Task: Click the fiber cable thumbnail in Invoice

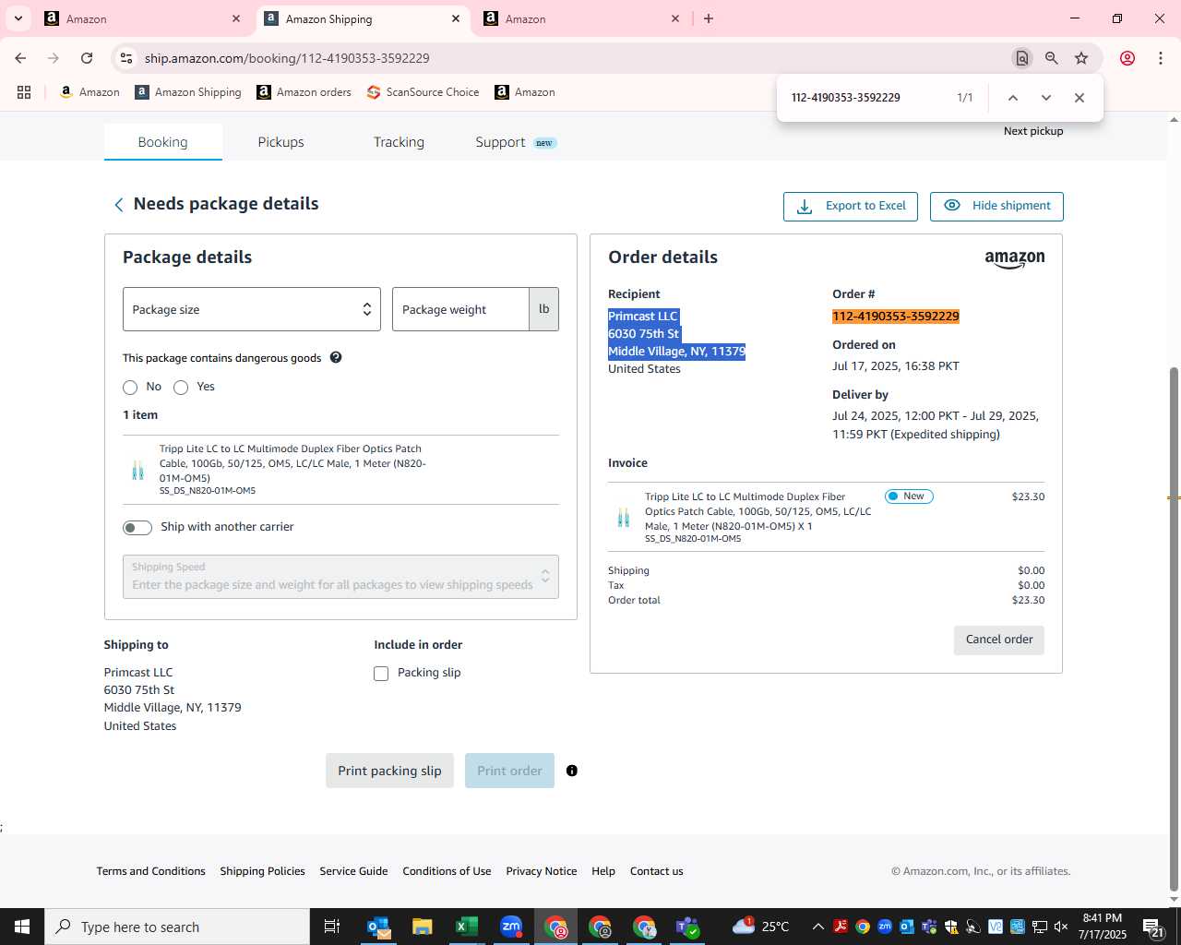Action: pos(624,517)
